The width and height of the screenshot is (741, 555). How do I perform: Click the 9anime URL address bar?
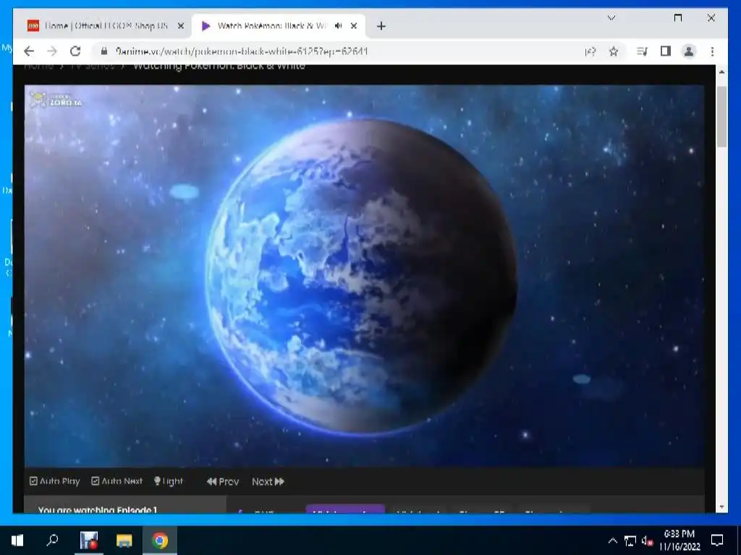pyautogui.click(x=241, y=51)
